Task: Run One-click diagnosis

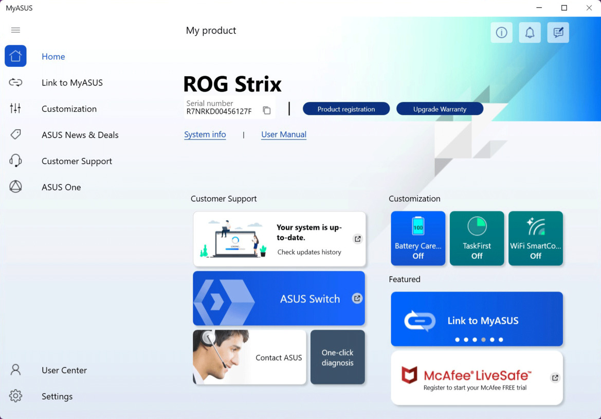Action: coord(338,357)
